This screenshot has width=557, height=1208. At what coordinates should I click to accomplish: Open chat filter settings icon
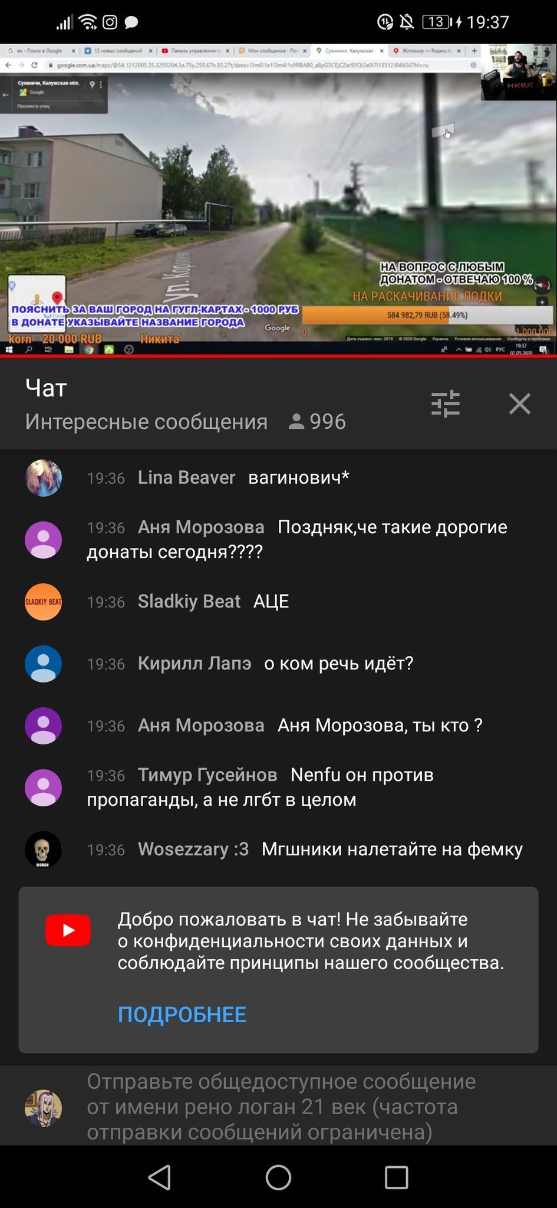point(445,404)
